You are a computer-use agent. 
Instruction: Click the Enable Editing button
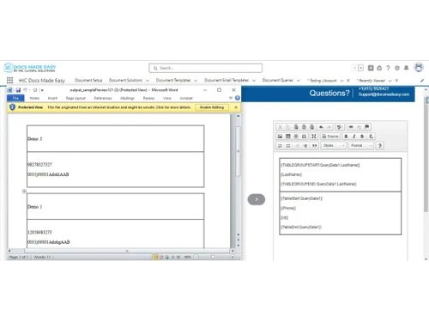pos(212,107)
